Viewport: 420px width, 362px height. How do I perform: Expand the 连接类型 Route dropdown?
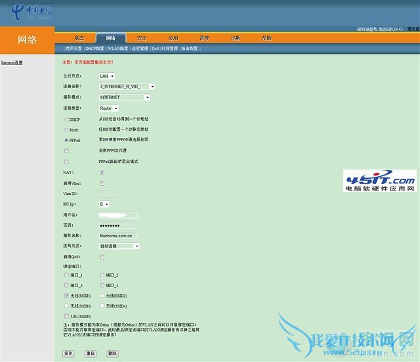(109, 108)
